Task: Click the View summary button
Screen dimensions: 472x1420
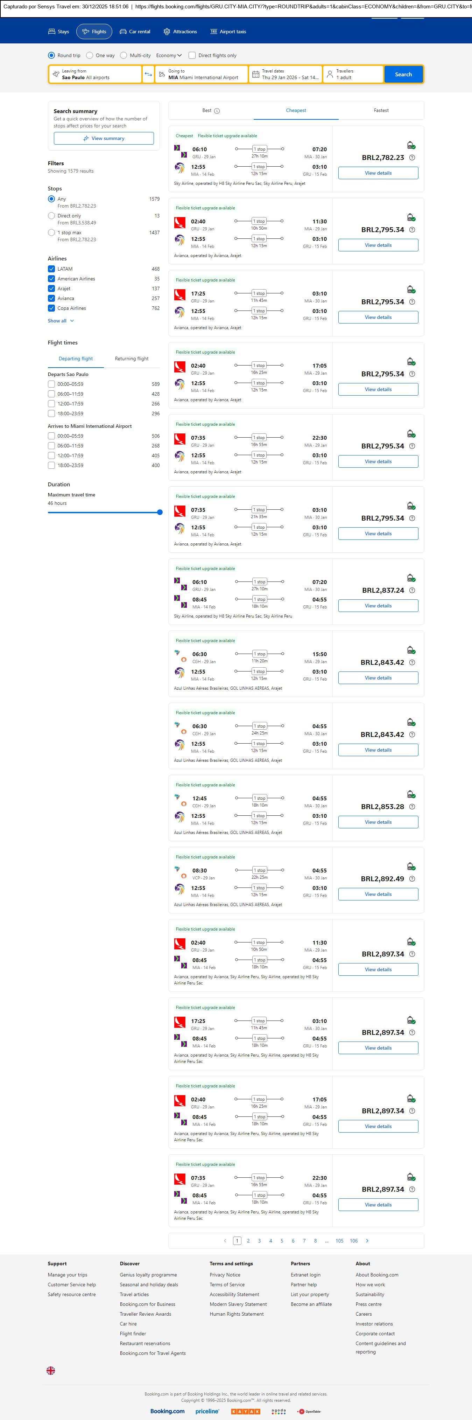Action: tap(104, 138)
